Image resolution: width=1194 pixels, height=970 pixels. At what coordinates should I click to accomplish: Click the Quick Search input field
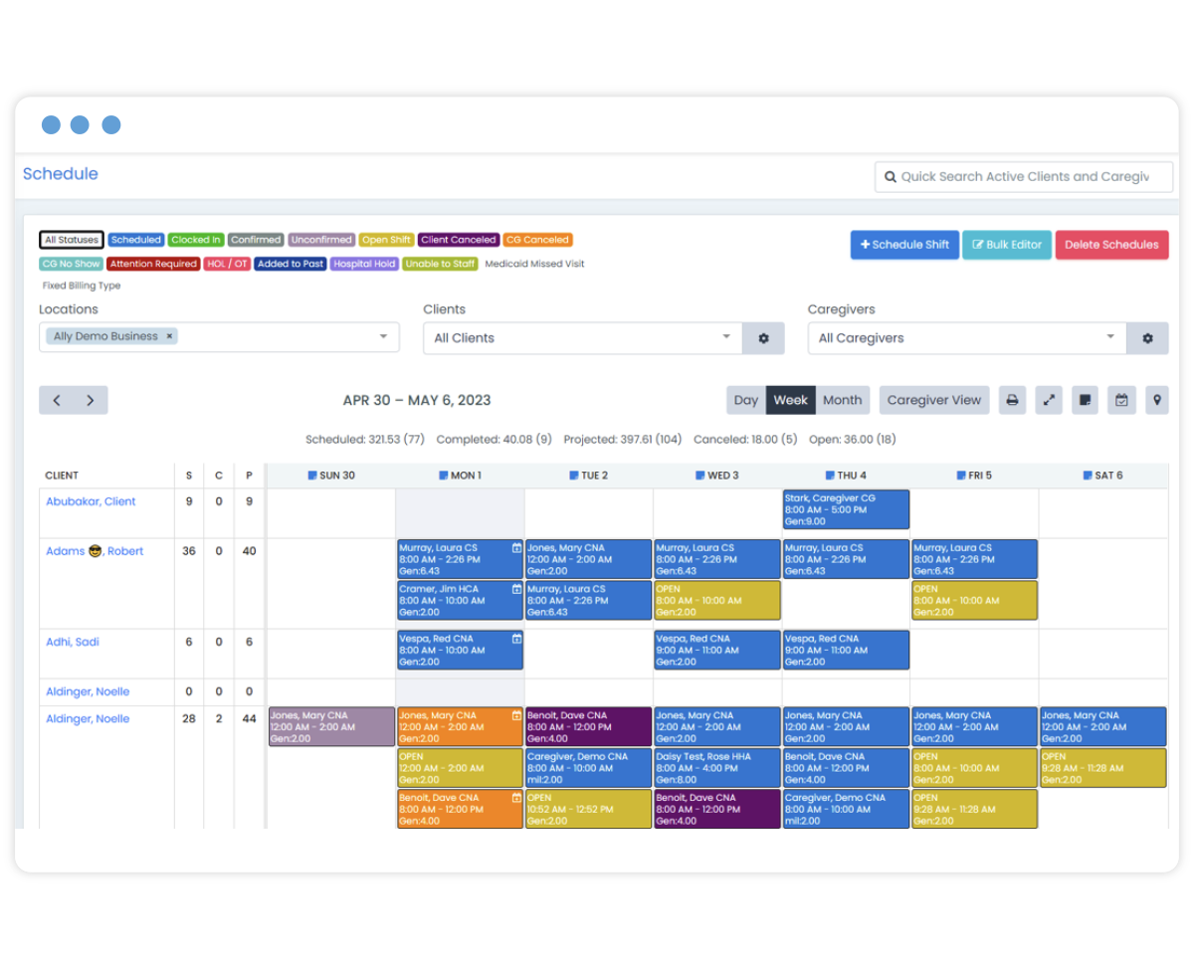pos(1024,177)
